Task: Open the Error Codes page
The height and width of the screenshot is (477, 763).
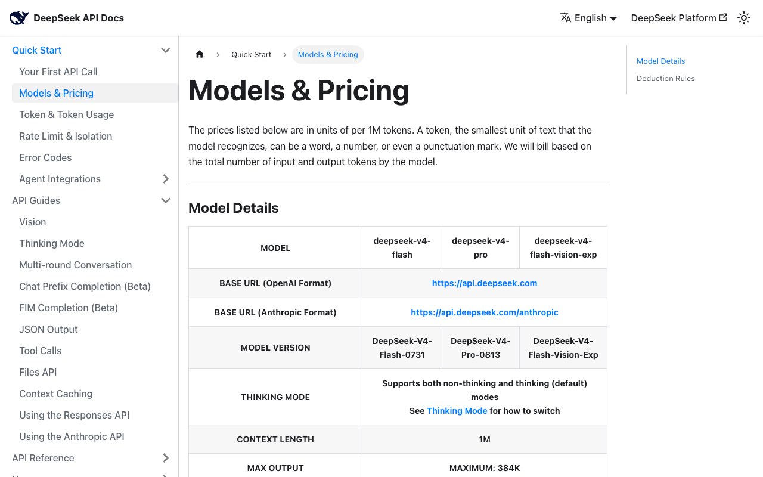Action: coord(45,157)
